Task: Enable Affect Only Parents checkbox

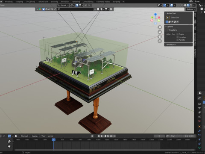Action: click(178, 40)
